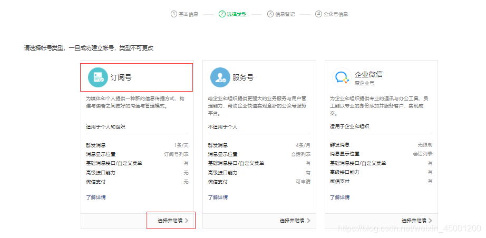Click 会话列表 value in 服务号 card
Viewport: 486px width, 238px height.
pos(301,154)
